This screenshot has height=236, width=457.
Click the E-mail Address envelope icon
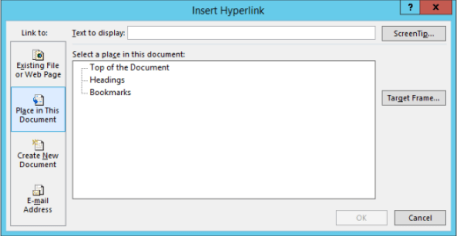(x=38, y=189)
